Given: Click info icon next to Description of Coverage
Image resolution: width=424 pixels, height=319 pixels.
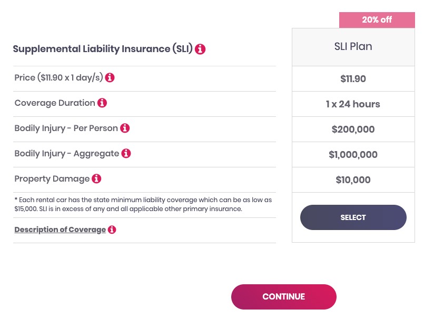Looking at the screenshot, I should 112,230.
